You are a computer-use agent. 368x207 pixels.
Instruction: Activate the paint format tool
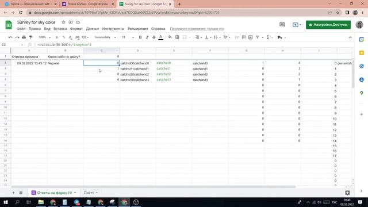point(30,37)
